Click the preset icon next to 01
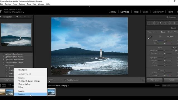Viewport: 178px width, 100px height. pyautogui.click(x=6, y=68)
